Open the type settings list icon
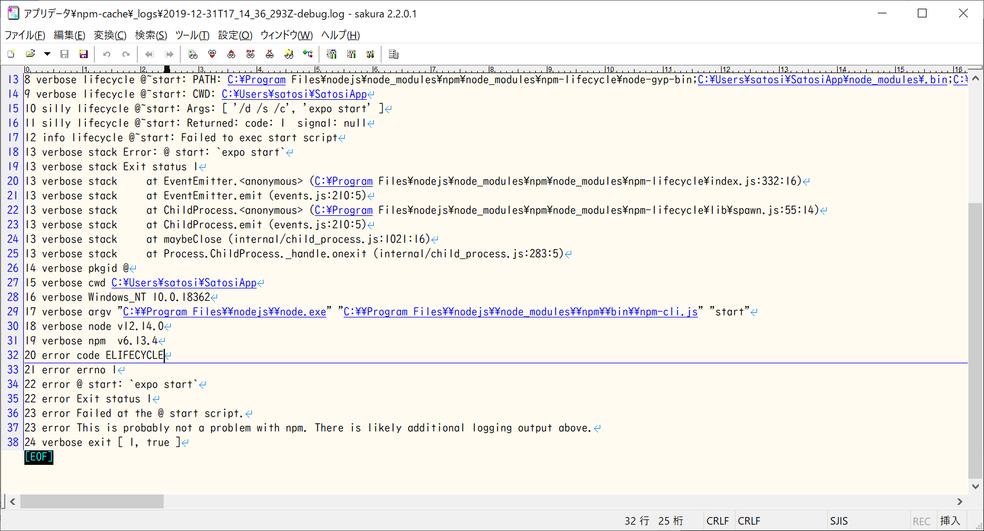The height and width of the screenshot is (531, 984). click(331, 54)
